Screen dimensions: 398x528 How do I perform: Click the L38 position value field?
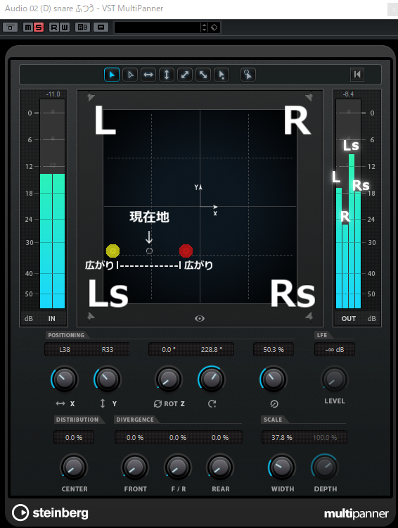pyautogui.click(x=65, y=349)
